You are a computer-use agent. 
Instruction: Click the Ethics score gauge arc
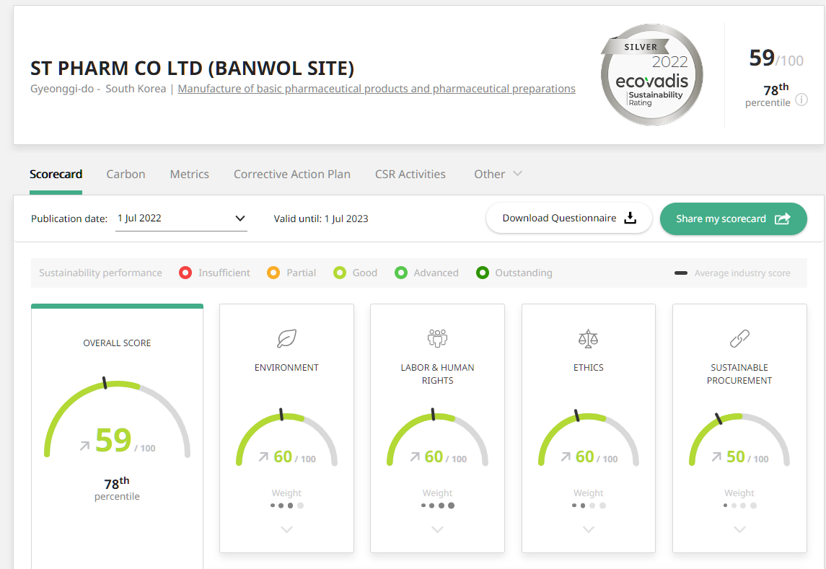pos(589,437)
